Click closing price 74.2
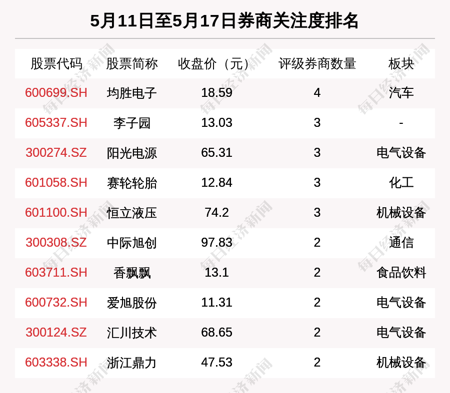450x393 pixels. tap(216, 212)
